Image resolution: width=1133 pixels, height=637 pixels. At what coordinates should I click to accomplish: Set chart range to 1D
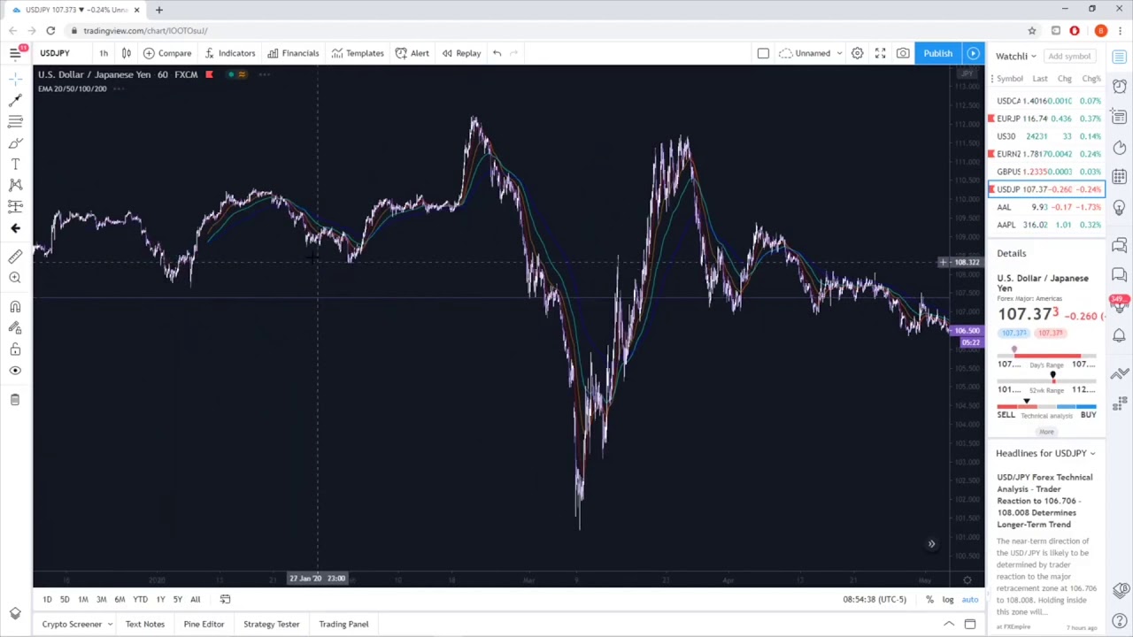[47, 599]
